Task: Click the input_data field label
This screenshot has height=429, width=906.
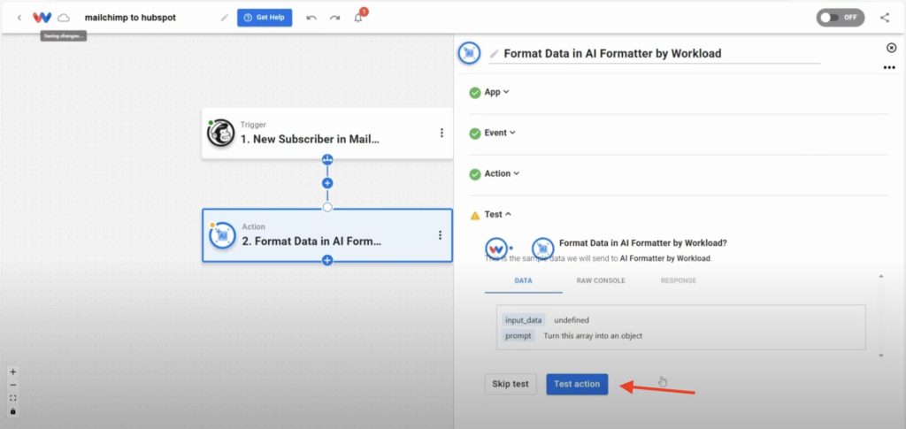Action: pyautogui.click(x=524, y=320)
